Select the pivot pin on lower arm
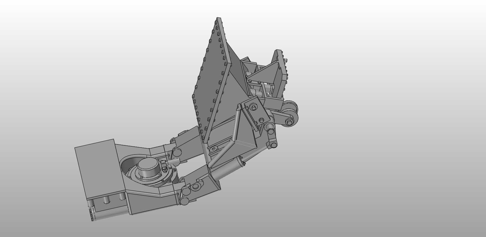Viewport: 486px width, 237px height. pos(184,202)
